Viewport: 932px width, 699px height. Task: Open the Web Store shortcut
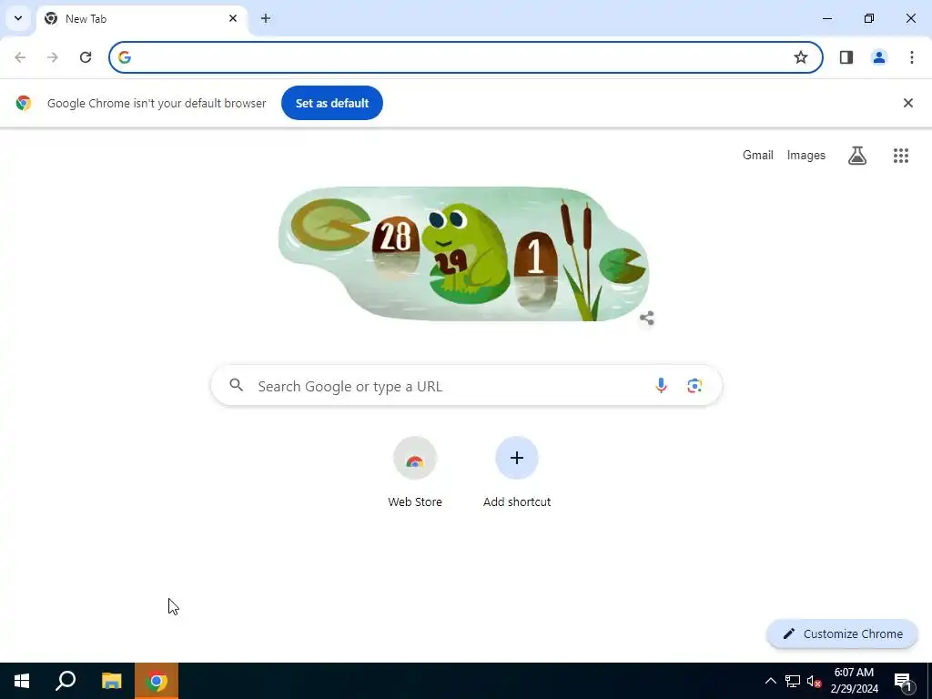click(x=415, y=472)
